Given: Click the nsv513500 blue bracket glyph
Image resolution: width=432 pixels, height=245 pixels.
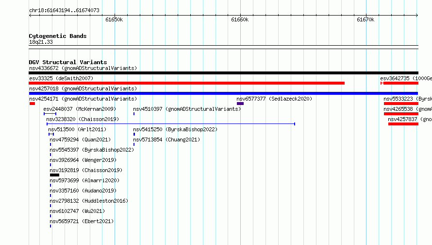Looking at the screenshot, I should [x=51, y=134].
